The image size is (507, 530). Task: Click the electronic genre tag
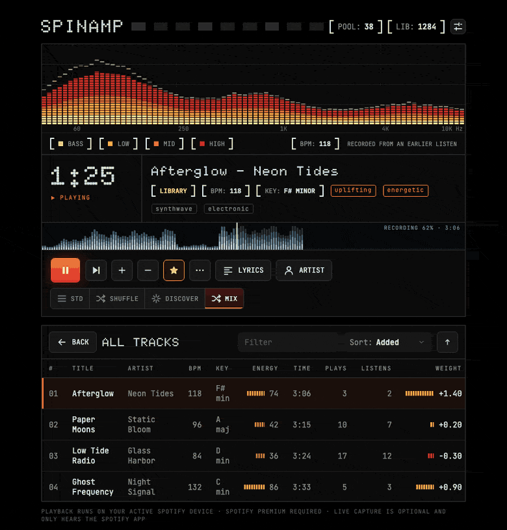click(229, 208)
